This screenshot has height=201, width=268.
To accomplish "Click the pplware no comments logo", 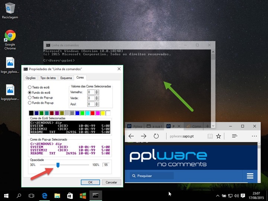I will pyautogui.click(x=168, y=159).
